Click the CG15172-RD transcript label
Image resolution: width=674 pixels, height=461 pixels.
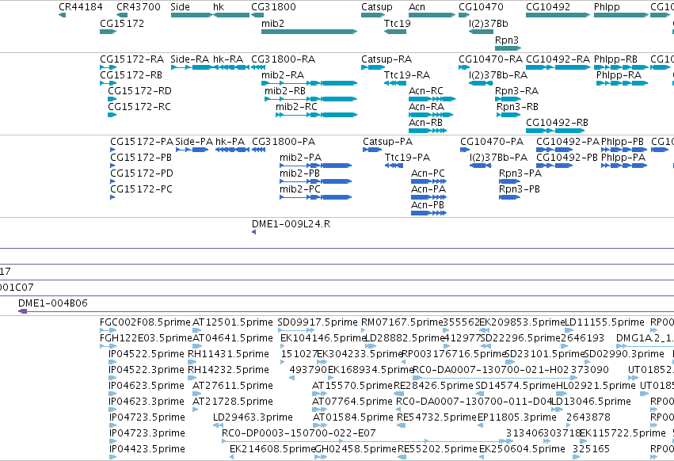click(139, 91)
